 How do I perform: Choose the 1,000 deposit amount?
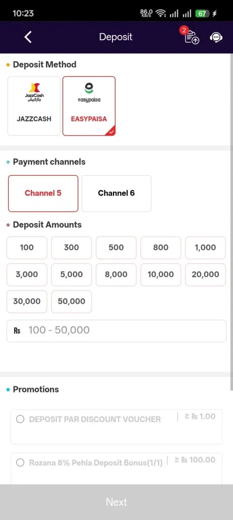point(206,248)
